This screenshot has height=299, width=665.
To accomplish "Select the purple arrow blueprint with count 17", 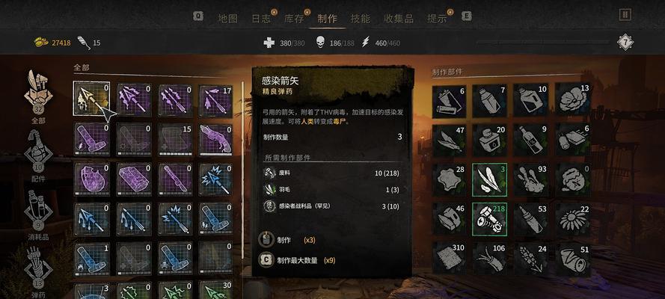I will click(216, 101).
